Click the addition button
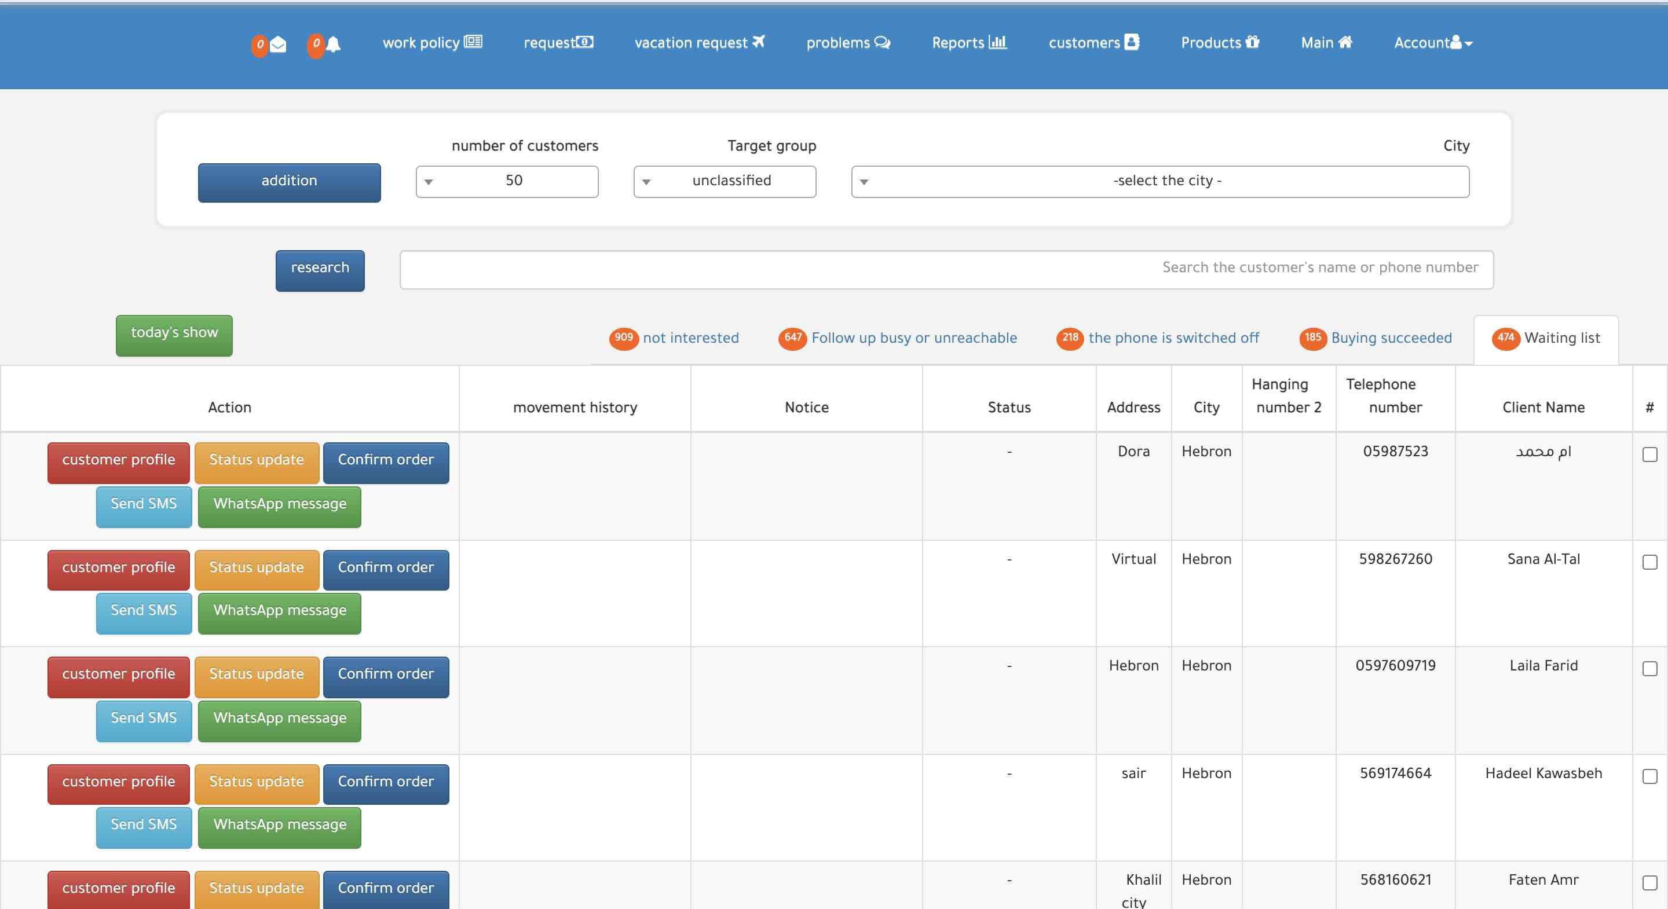 point(289,182)
